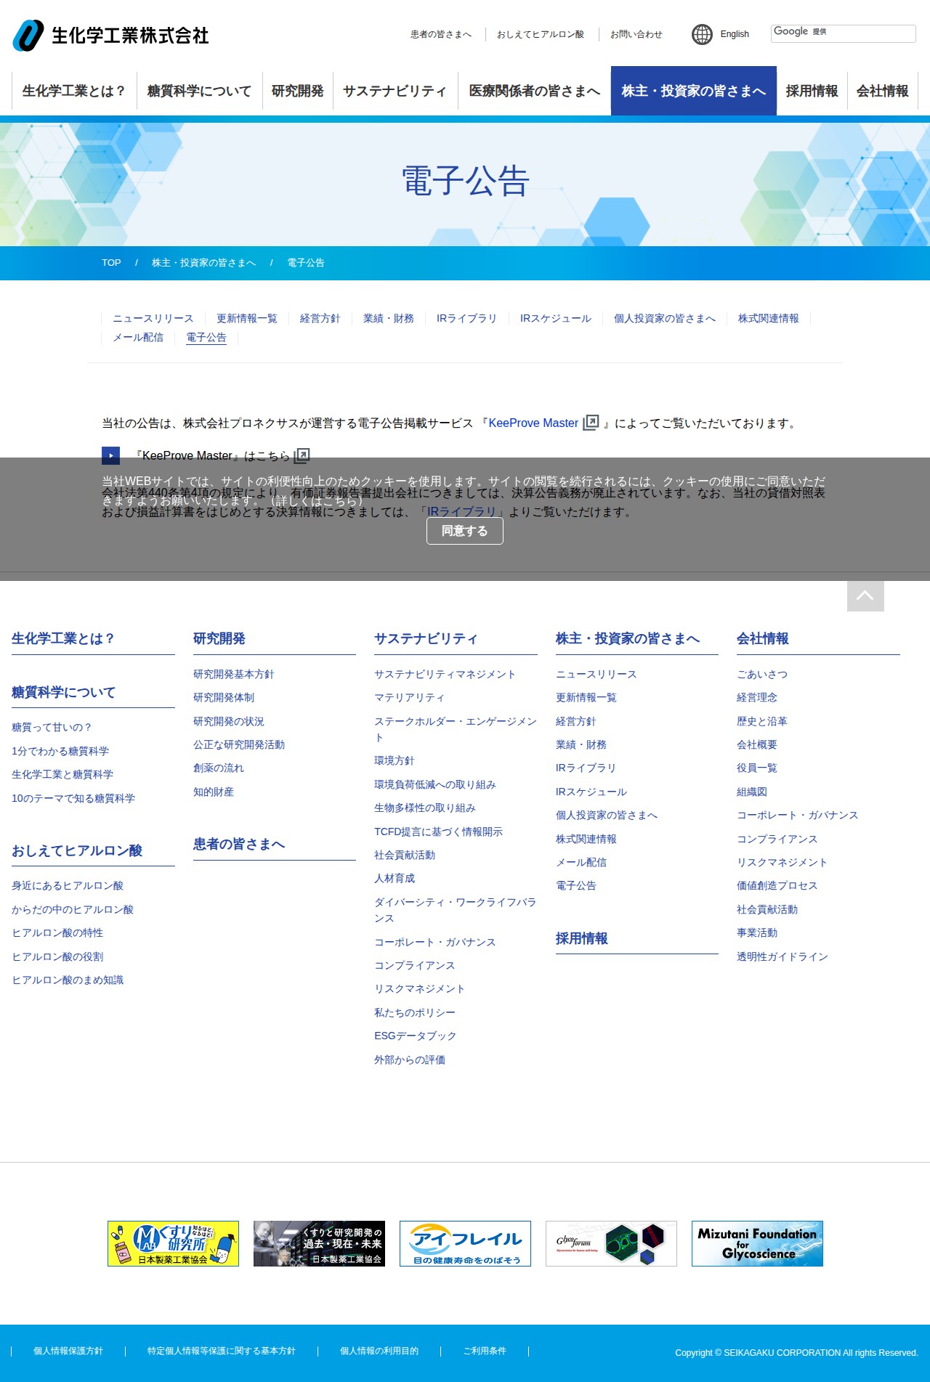930x1382 pixels.
Task: Click おしえてヒアルロン酸 in top utility links
Action: coord(541,34)
